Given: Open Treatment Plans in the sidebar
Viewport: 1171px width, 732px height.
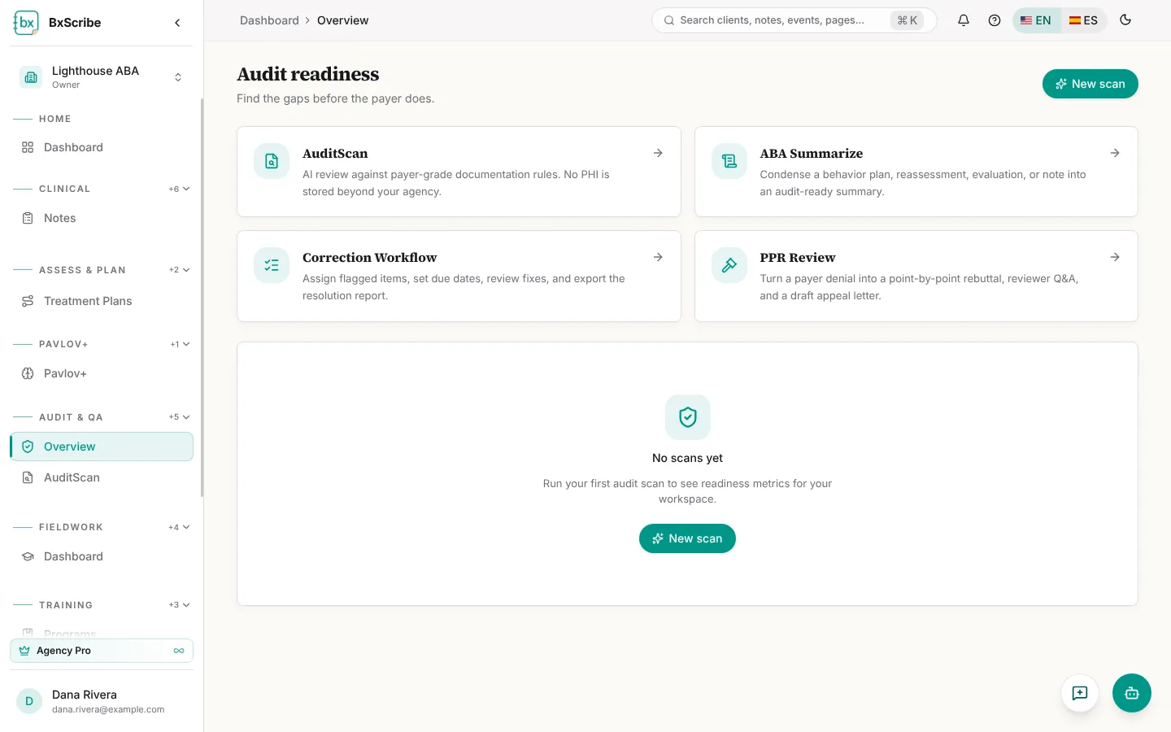Looking at the screenshot, I should click(x=102, y=301).
